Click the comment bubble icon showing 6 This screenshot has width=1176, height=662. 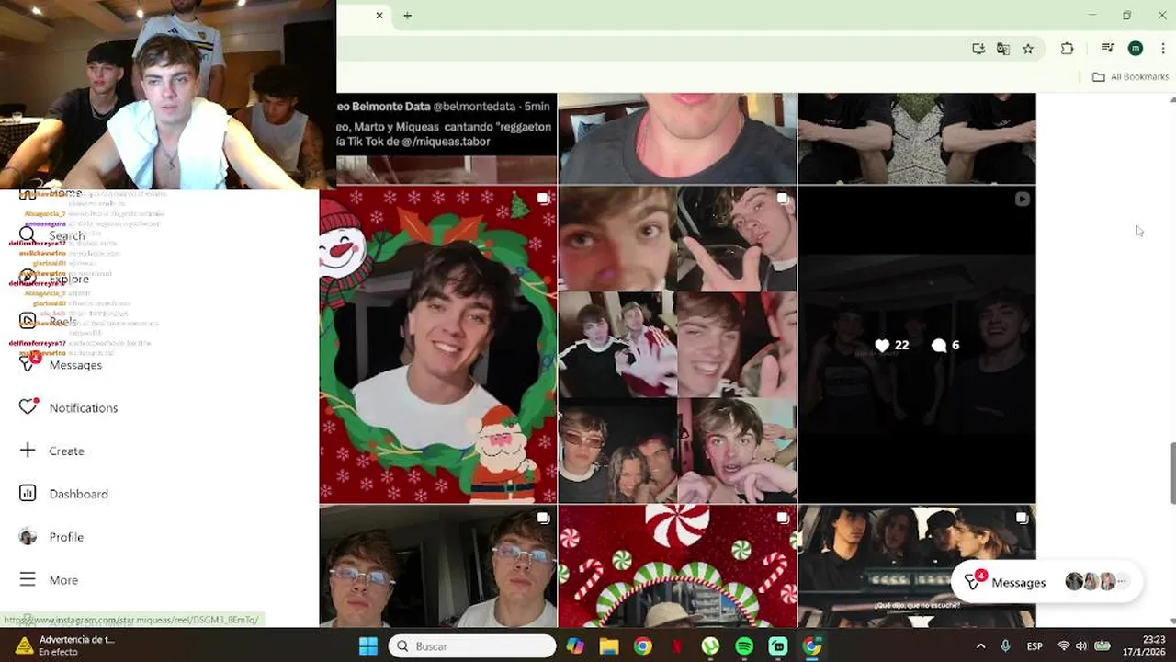(938, 346)
